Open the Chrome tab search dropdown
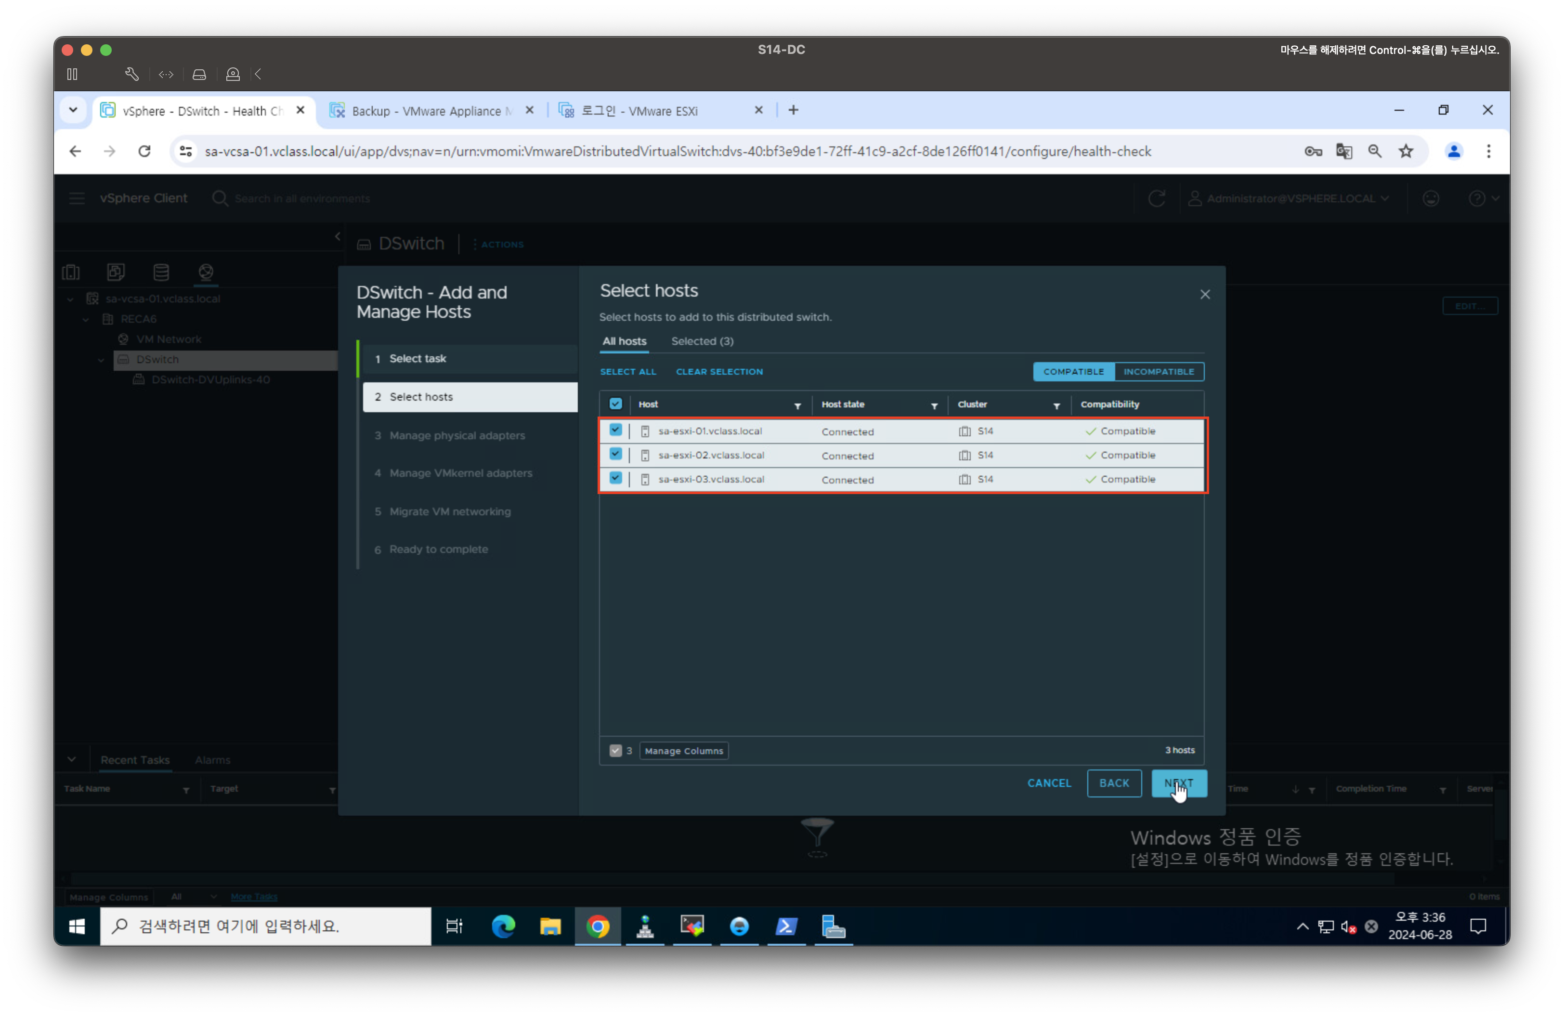This screenshot has width=1564, height=1017. [x=73, y=110]
